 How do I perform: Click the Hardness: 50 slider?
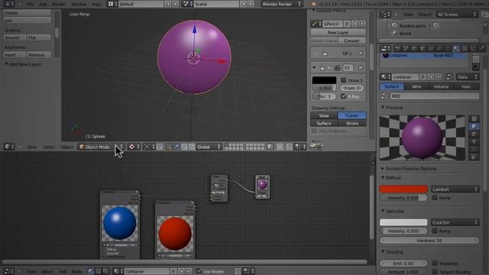tap(429, 241)
